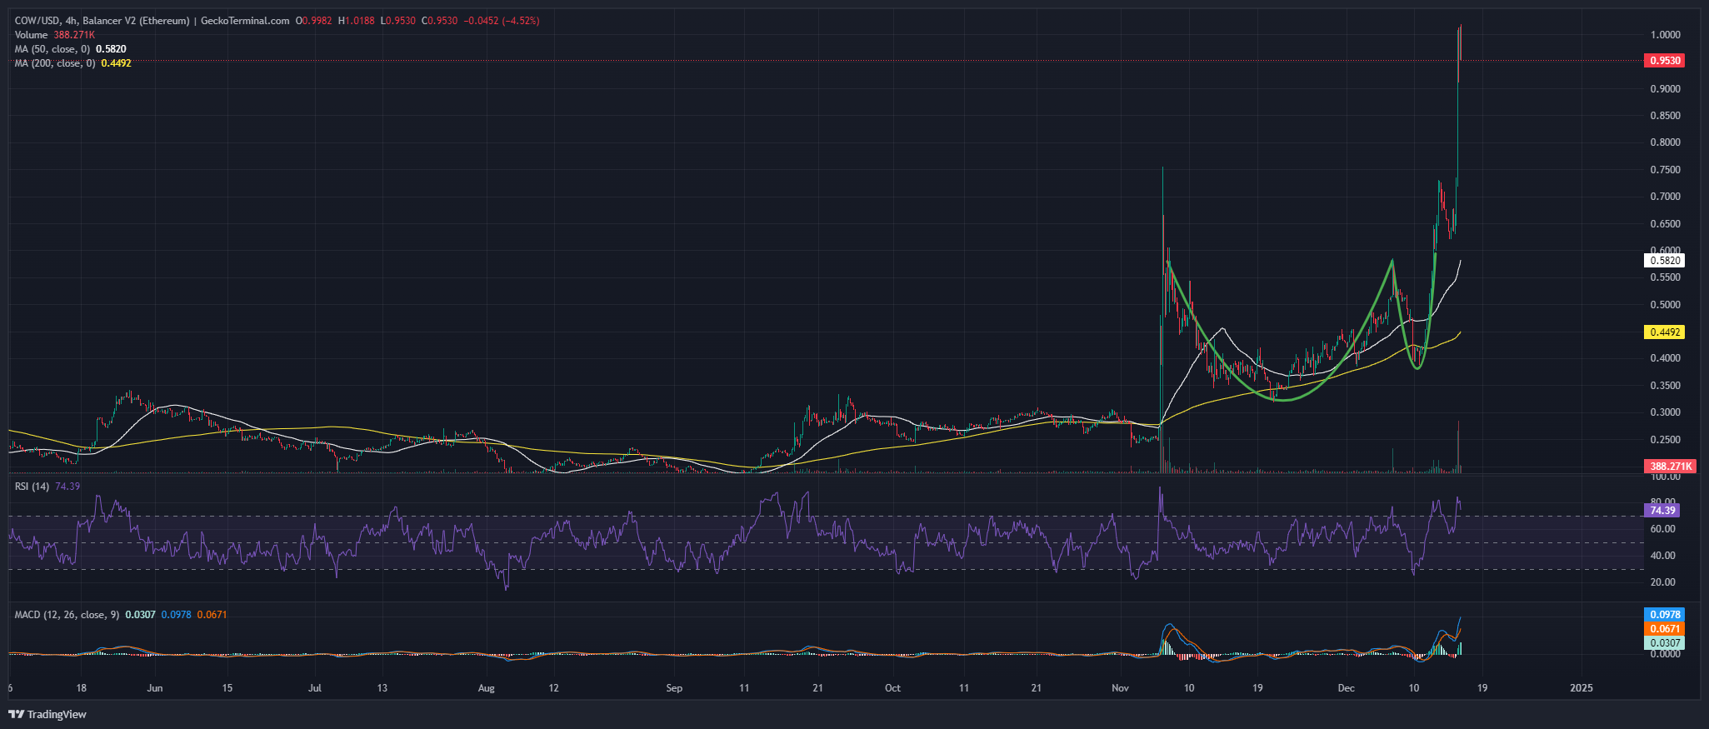1709x729 pixels.
Task: Click the 0.7000 price axis tick
Action: [1665, 197]
